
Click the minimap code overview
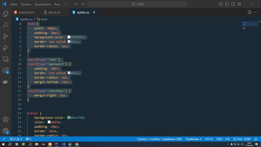(250, 25)
